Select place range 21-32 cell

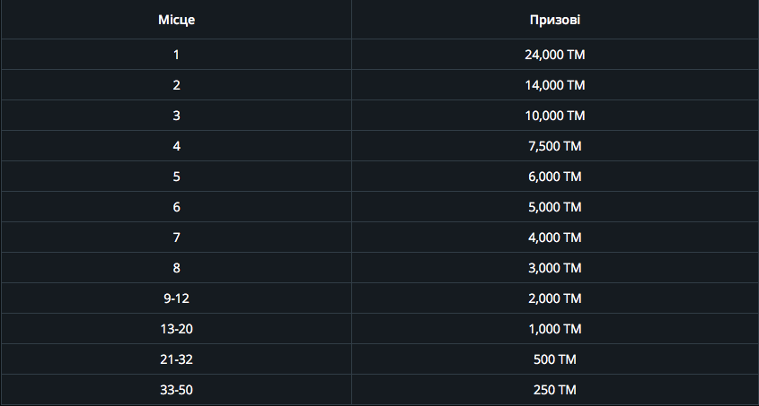click(x=176, y=358)
